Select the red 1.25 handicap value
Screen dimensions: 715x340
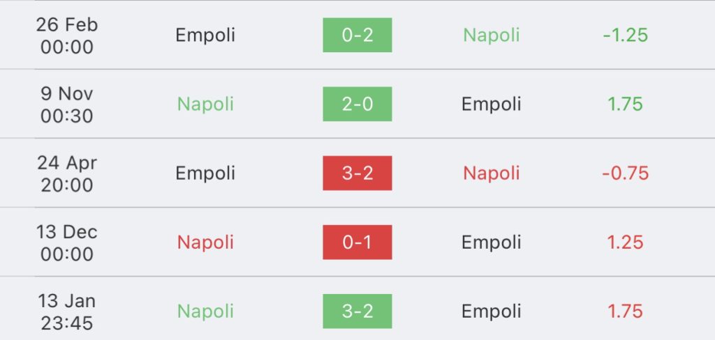coord(625,242)
